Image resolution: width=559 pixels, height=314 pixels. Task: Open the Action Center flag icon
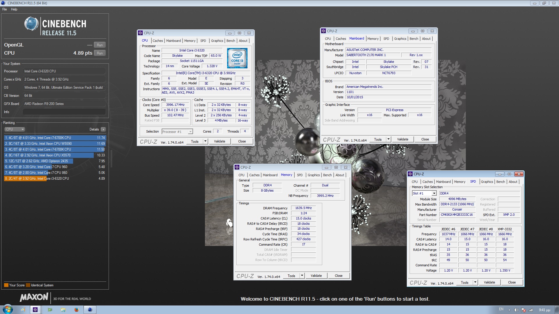point(523,310)
